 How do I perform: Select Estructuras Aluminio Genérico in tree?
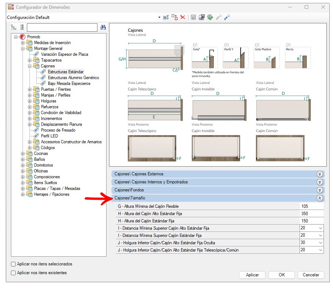(73, 78)
